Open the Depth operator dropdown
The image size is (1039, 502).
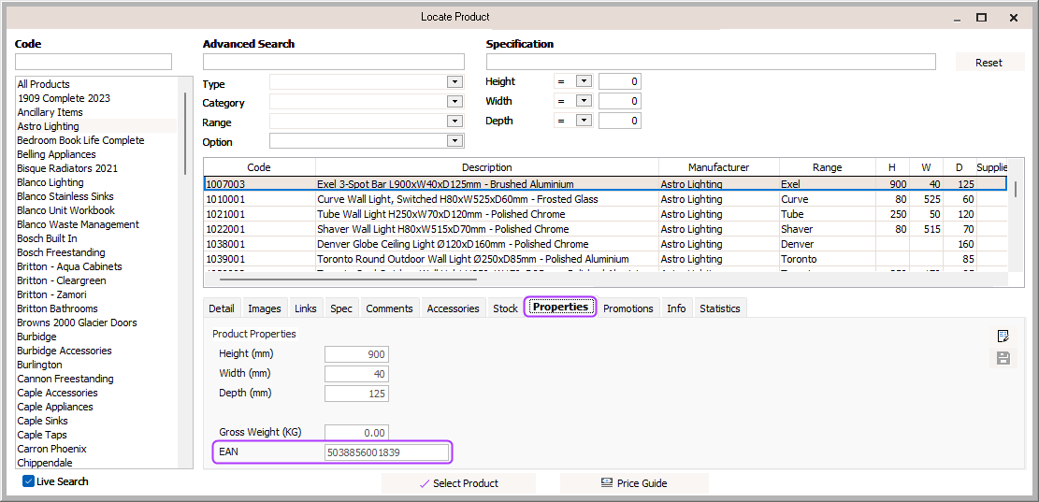pyautogui.click(x=584, y=121)
